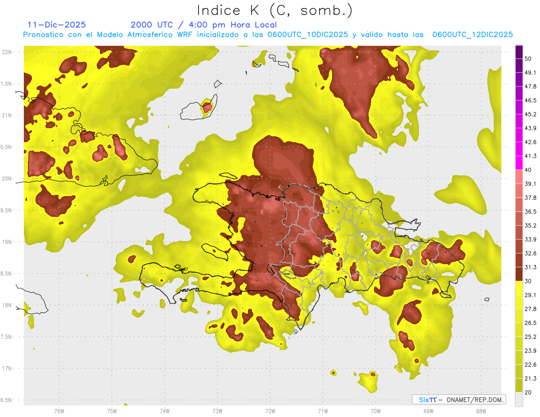Click the colorbar value "43.9"

tap(531, 128)
